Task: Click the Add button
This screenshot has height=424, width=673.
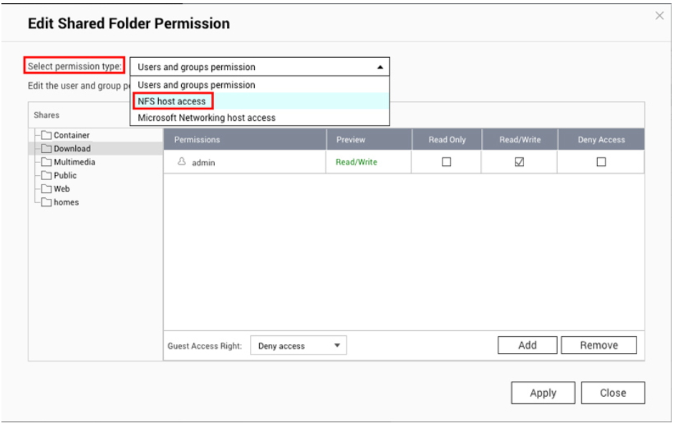Action: [x=527, y=345]
